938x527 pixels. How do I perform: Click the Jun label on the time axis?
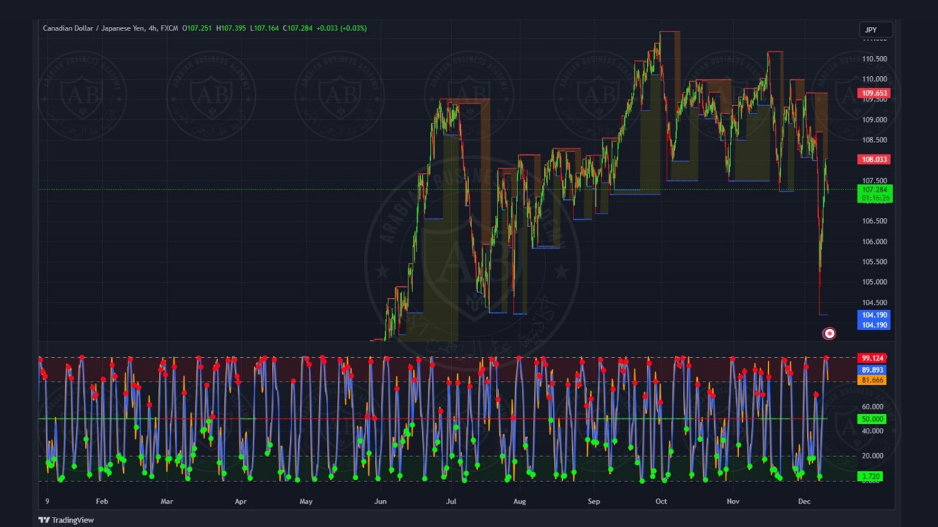pos(380,501)
